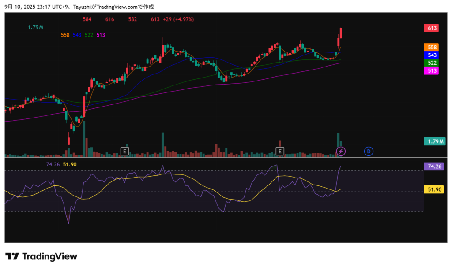
Task: Select the blue 543 axis label
Action: [432, 55]
